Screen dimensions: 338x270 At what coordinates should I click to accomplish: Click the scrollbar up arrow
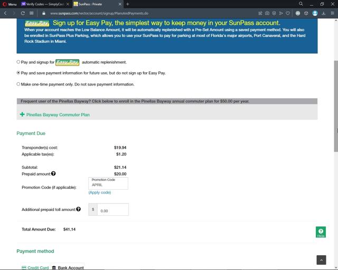tap(336, 21)
